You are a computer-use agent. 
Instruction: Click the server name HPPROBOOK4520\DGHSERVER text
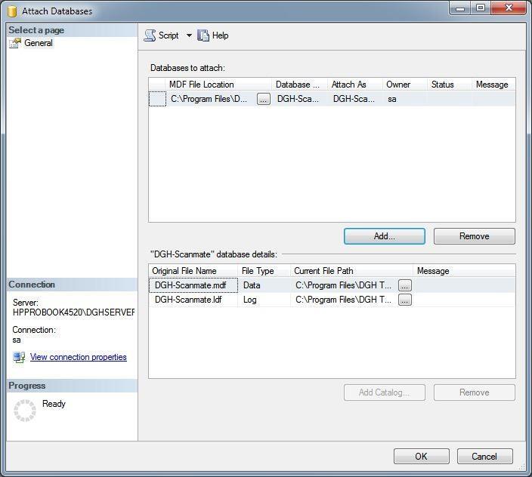coord(73,312)
